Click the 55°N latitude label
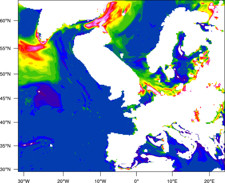Viewport: 225px width, 183px height. click(x=5, y=48)
